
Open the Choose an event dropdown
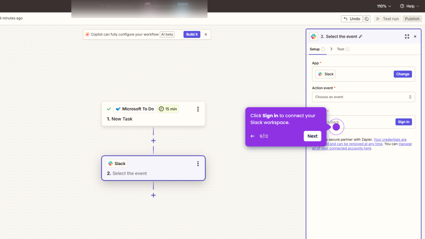(363, 97)
